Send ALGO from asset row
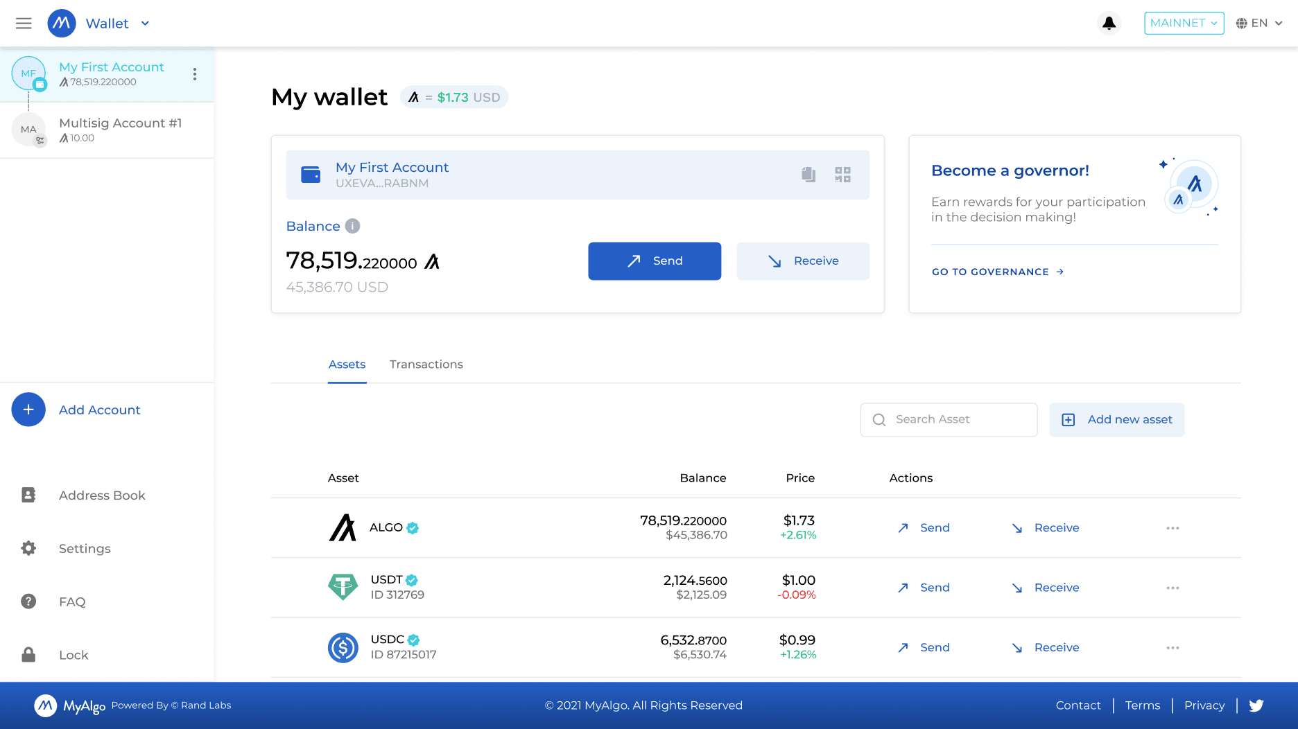The height and width of the screenshot is (729, 1298). click(924, 528)
